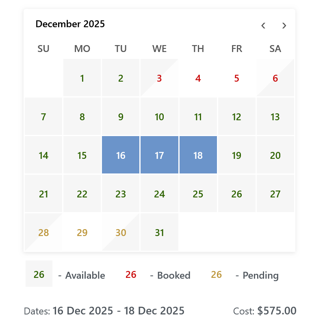
Task: Select the highlighted date 18
Action: click(198, 155)
